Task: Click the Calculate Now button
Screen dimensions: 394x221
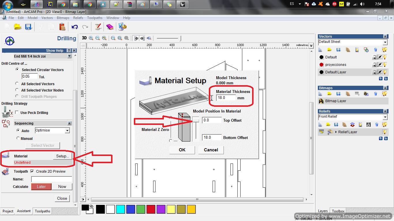Action: [62, 186]
